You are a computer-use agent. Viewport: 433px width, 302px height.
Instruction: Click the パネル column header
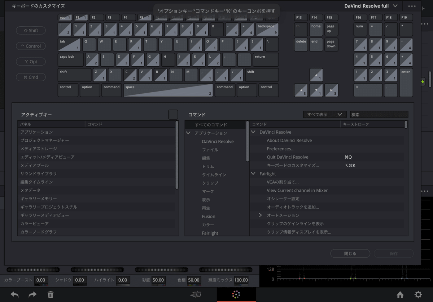[51, 124]
